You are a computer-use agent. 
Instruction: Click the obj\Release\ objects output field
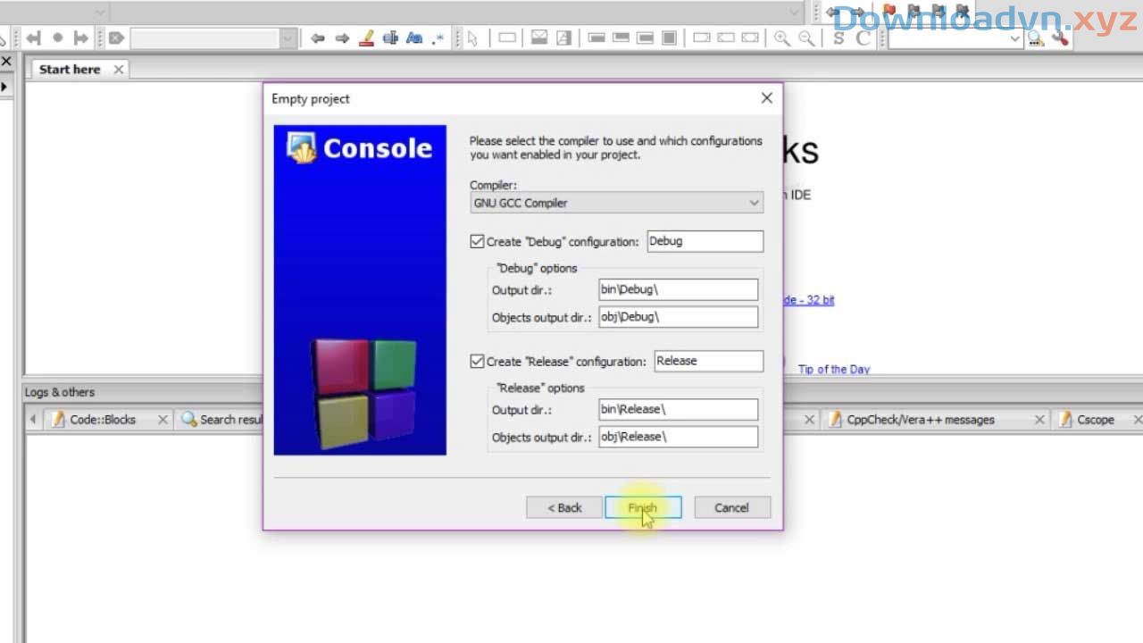pos(679,437)
